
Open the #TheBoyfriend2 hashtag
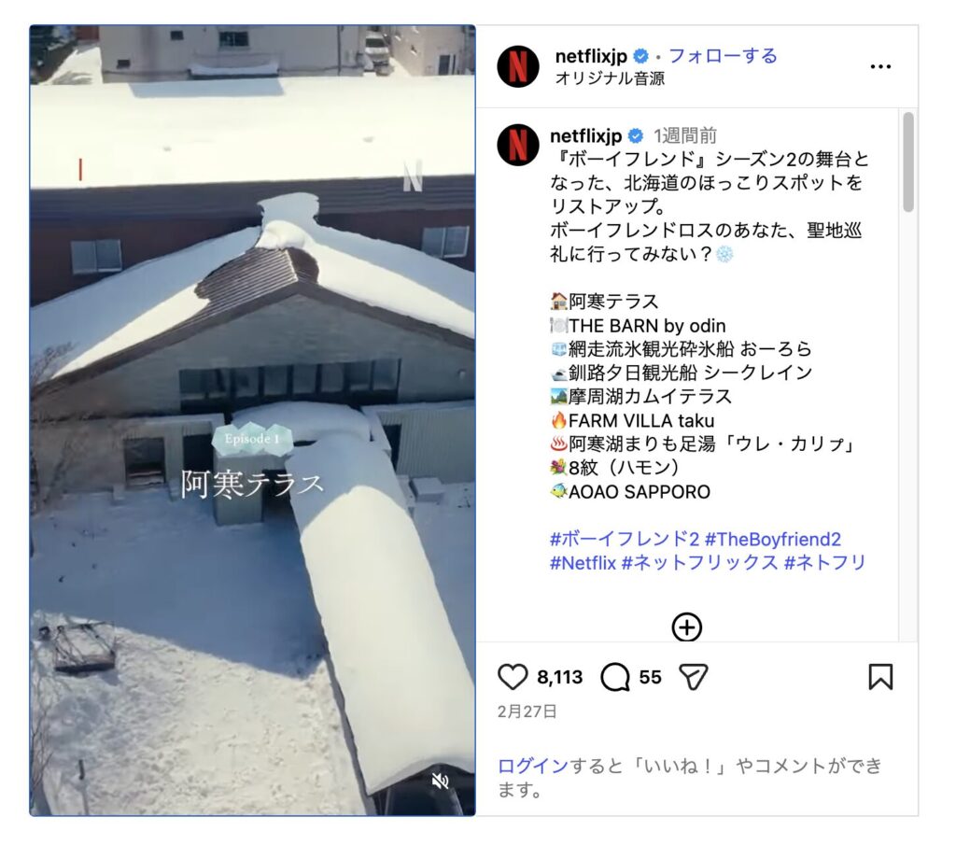772,539
